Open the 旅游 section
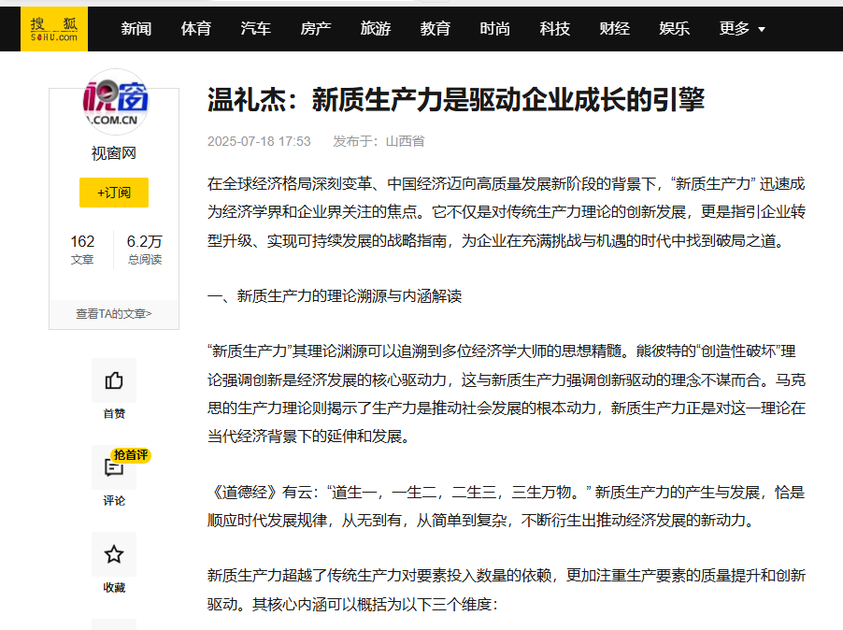Screen dimensions: 843x630 pyautogui.click(x=376, y=28)
